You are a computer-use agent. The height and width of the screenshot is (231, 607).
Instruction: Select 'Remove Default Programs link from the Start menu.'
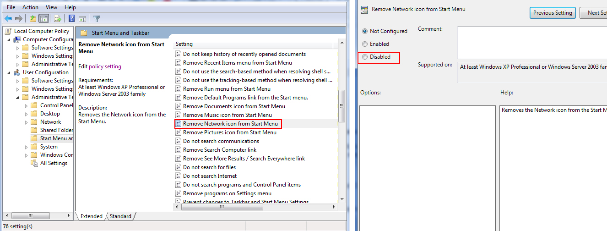point(245,98)
